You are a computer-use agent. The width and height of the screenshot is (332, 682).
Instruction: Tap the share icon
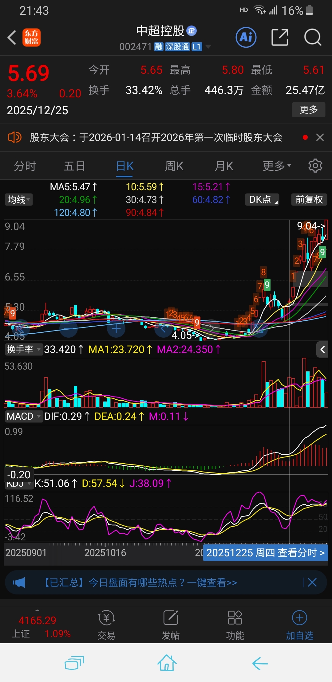(280, 37)
